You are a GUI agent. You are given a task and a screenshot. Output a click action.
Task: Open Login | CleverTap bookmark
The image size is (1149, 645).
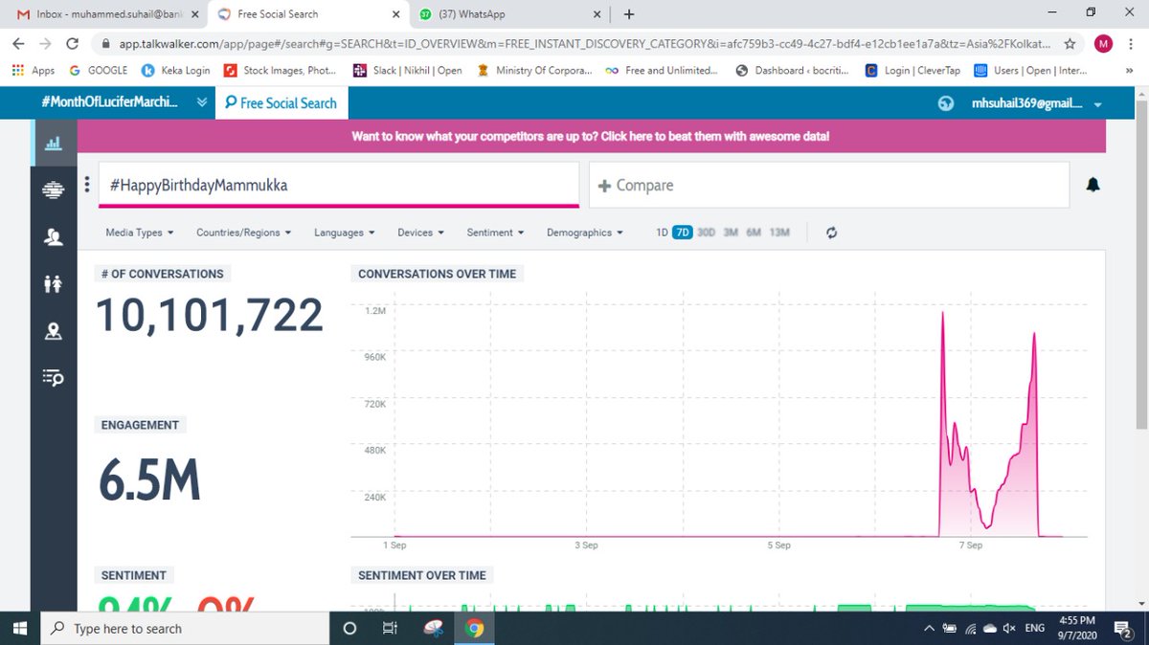[x=912, y=70]
